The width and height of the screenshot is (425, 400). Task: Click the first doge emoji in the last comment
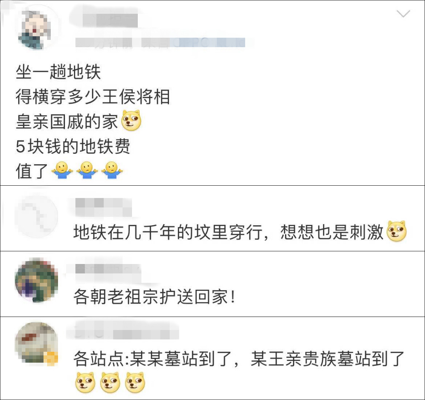click(x=85, y=382)
